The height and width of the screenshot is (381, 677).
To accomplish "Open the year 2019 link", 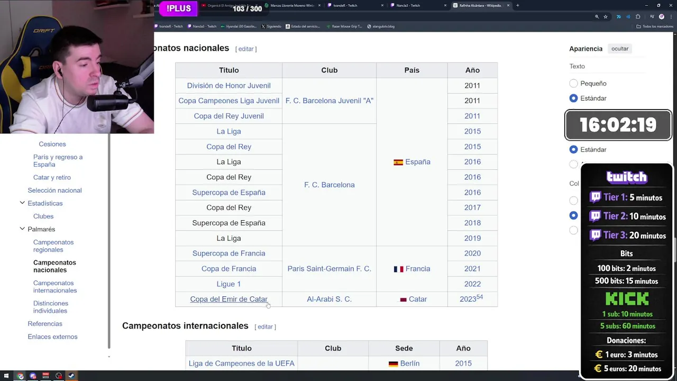I will tap(472, 238).
